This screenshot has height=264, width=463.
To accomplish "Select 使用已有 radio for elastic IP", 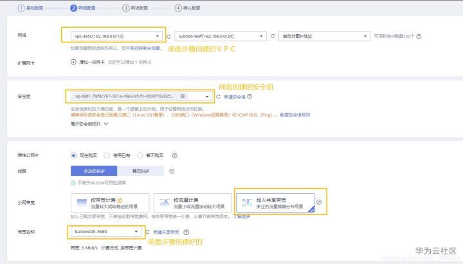I will [x=107, y=156].
